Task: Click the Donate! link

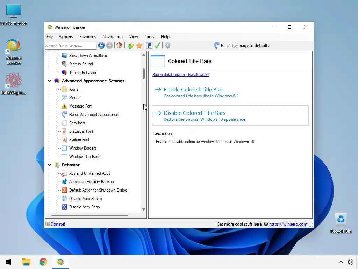Action: [58, 224]
